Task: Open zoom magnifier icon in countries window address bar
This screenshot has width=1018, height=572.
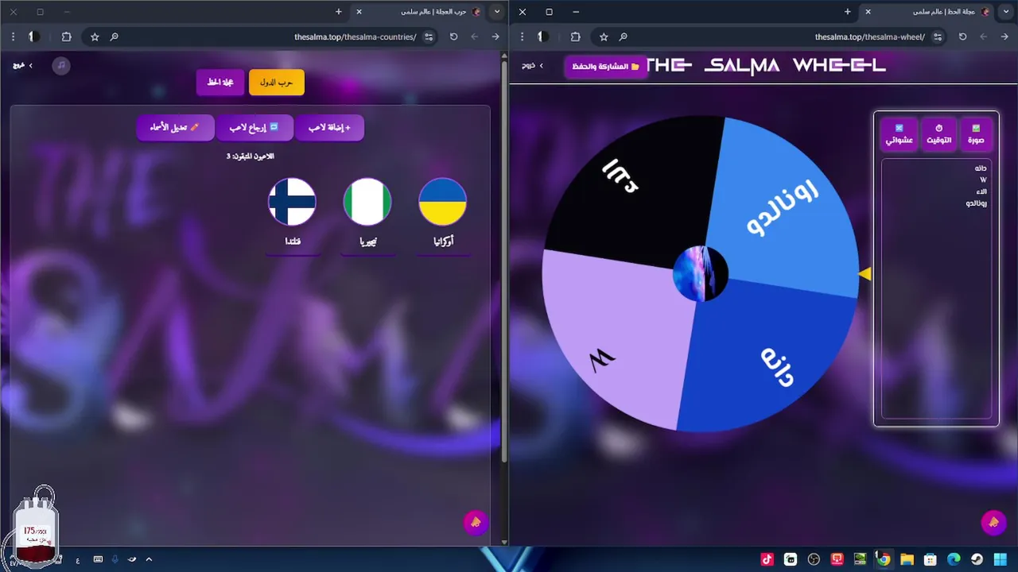Action: (x=115, y=37)
